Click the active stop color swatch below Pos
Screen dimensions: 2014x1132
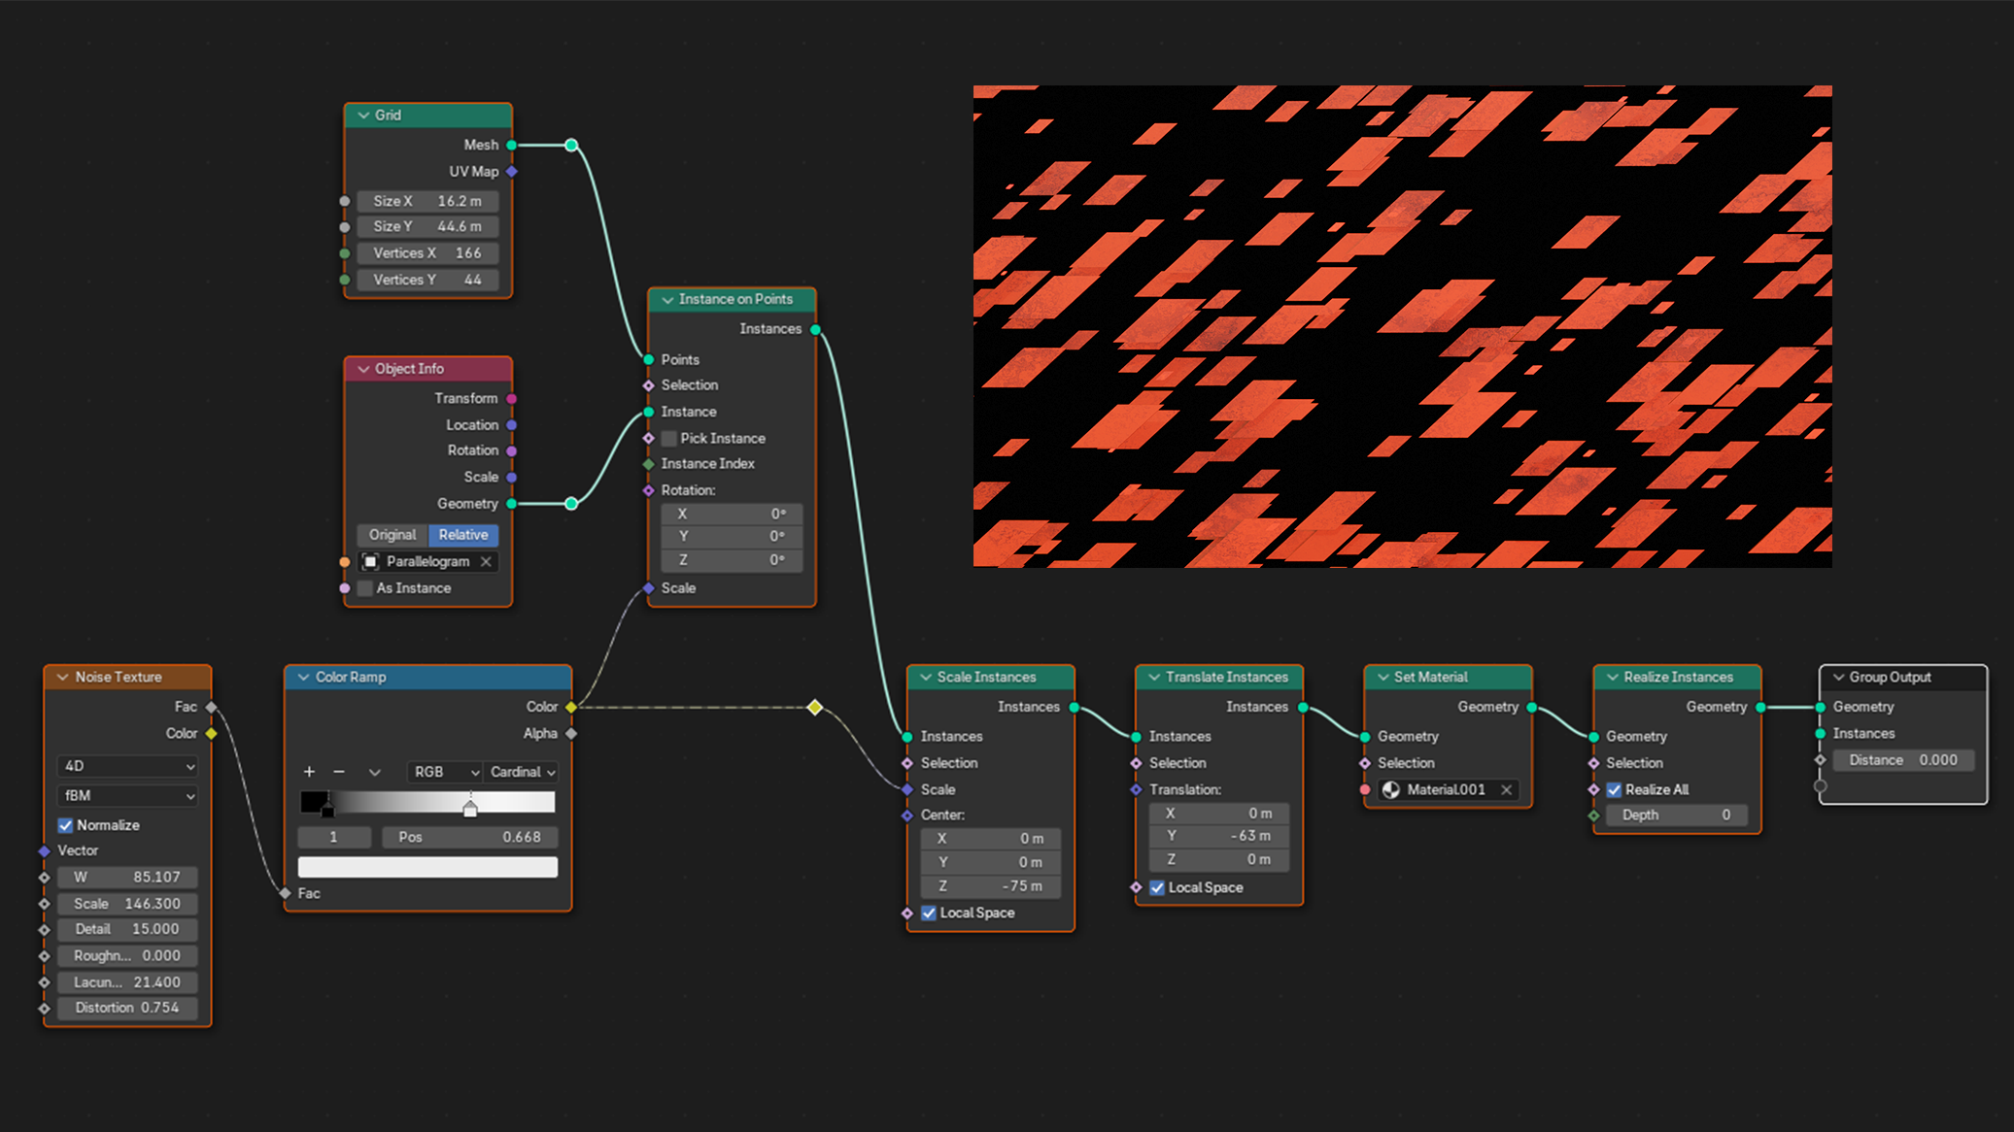[x=427, y=866]
